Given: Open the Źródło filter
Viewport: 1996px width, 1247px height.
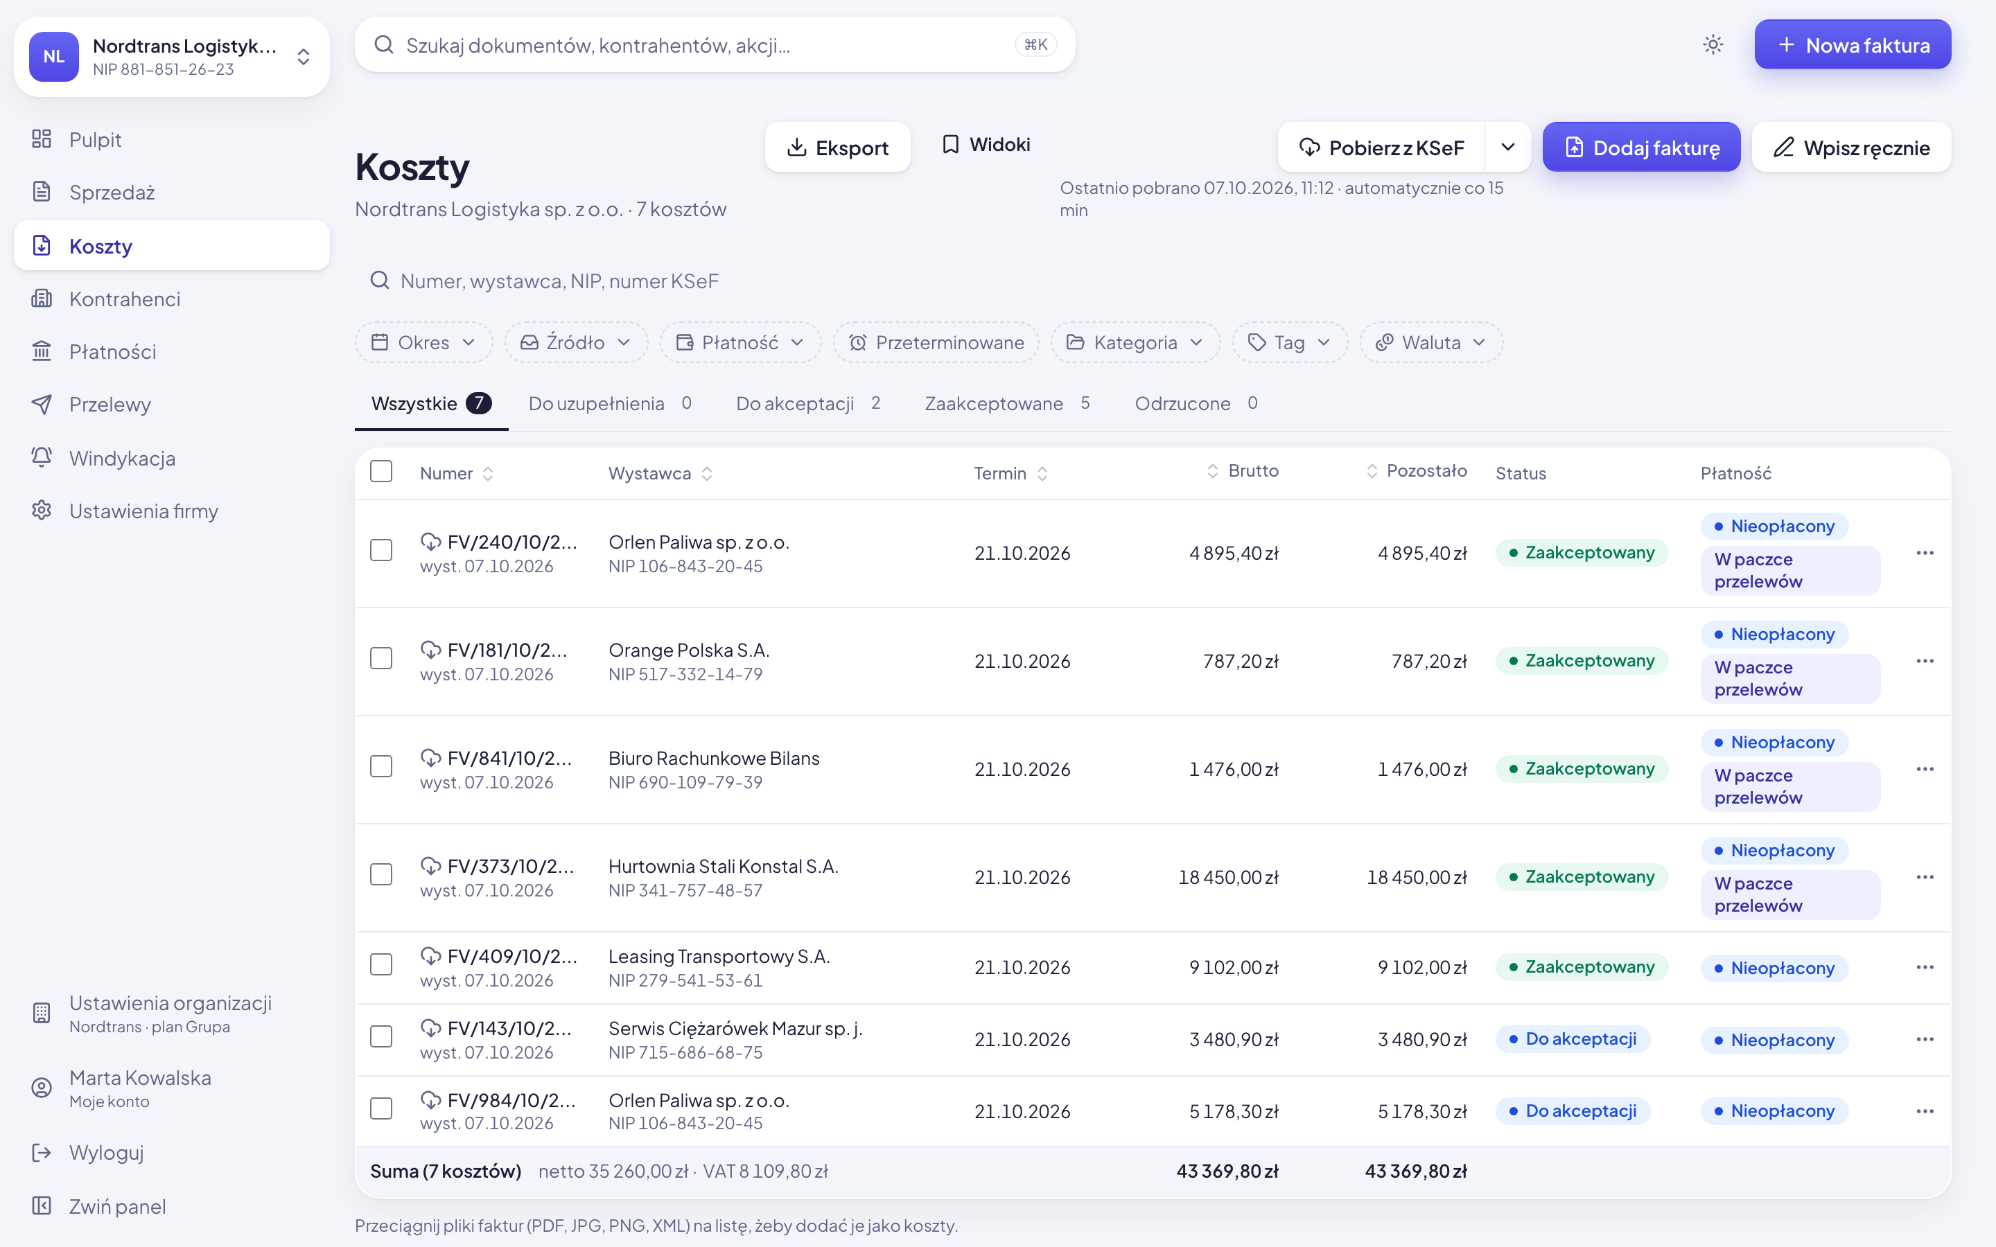Looking at the screenshot, I should 576,342.
